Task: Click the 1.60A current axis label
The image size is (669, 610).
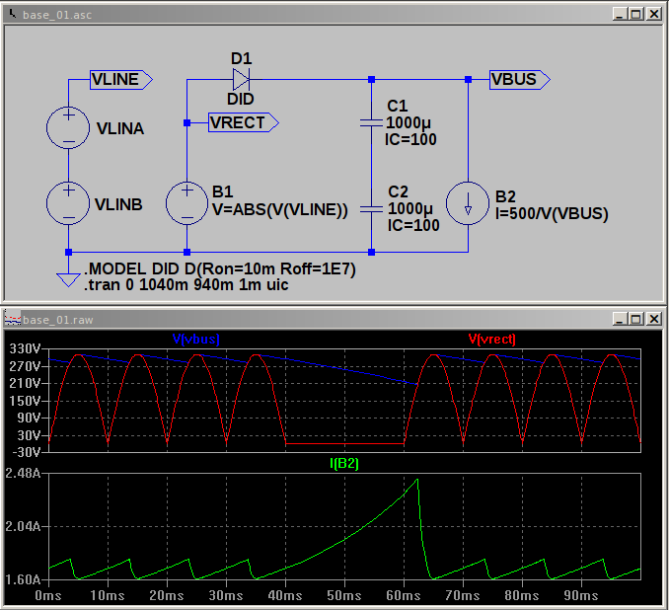Action: pos(23,579)
